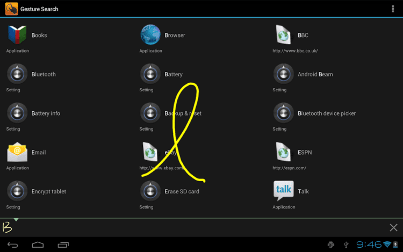Click the USB connection status icon
403x252 pixels.
pyautogui.click(x=346, y=245)
